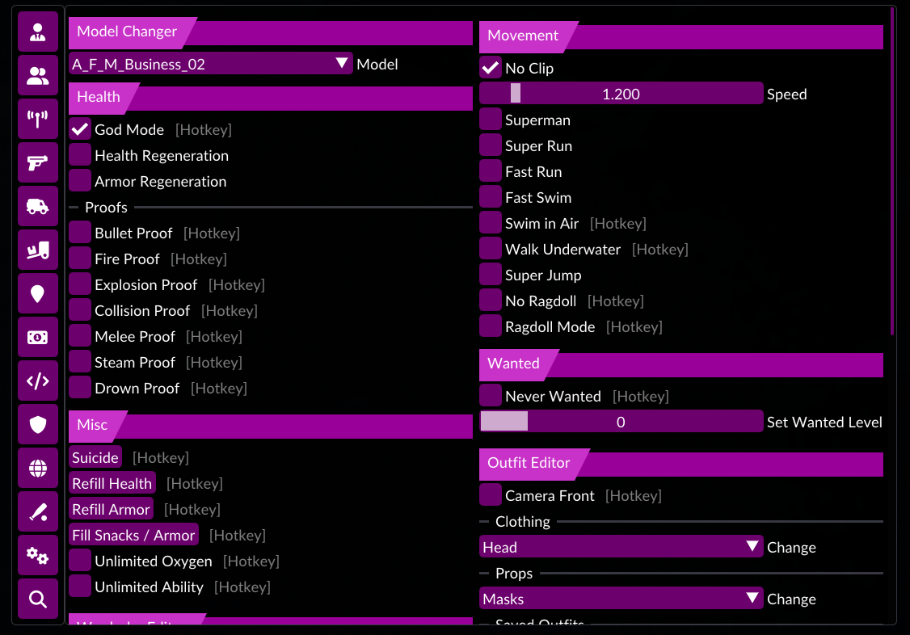Uncheck the No Clip checkbox

click(491, 68)
